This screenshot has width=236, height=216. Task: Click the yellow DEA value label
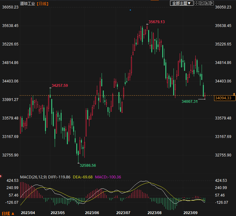tap(83, 177)
